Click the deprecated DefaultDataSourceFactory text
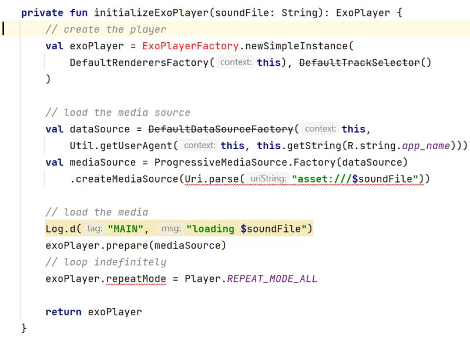This screenshot has height=340, width=470. click(x=221, y=129)
